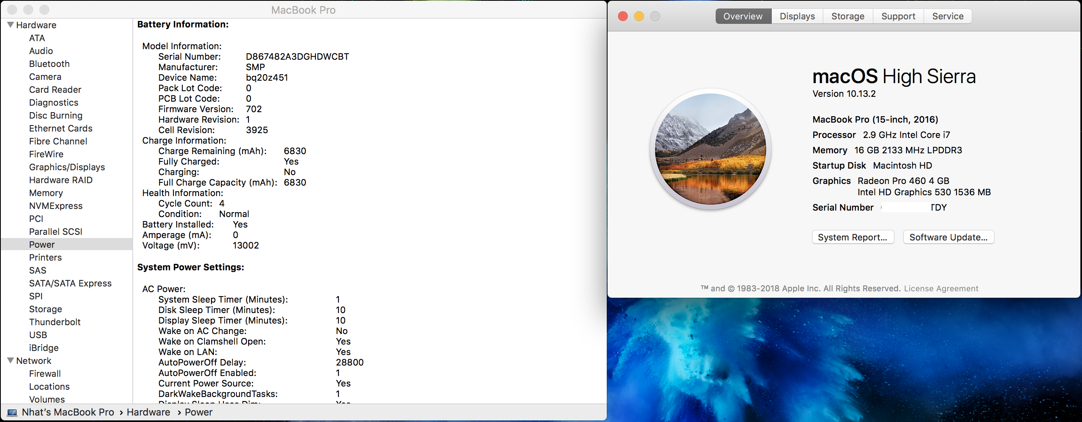Click the Firmware Version value 702

pos(254,109)
